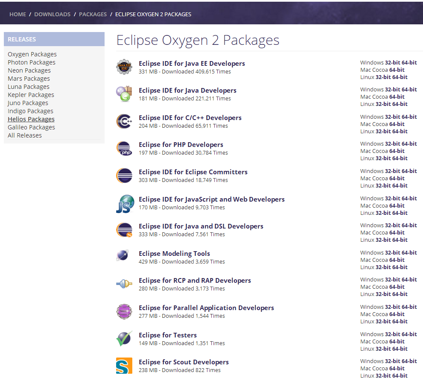423x381 pixels.
Task: Click the RCP and RAP Developers plug icon
Action: coord(124,284)
